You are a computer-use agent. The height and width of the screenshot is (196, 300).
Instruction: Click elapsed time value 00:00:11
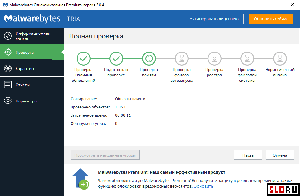(123, 115)
